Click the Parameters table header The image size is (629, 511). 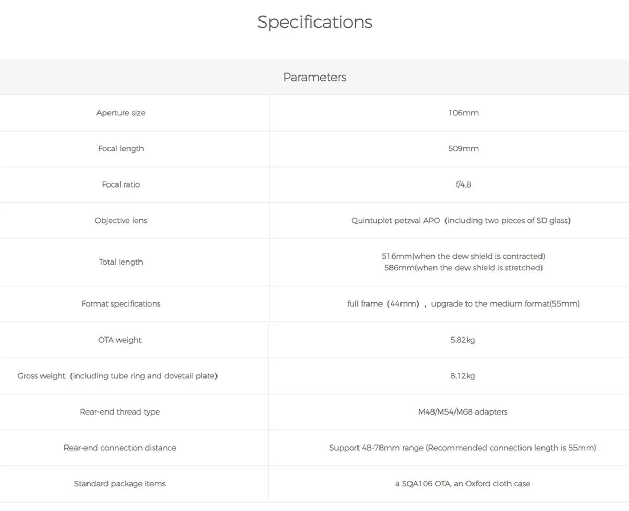pyautogui.click(x=314, y=77)
